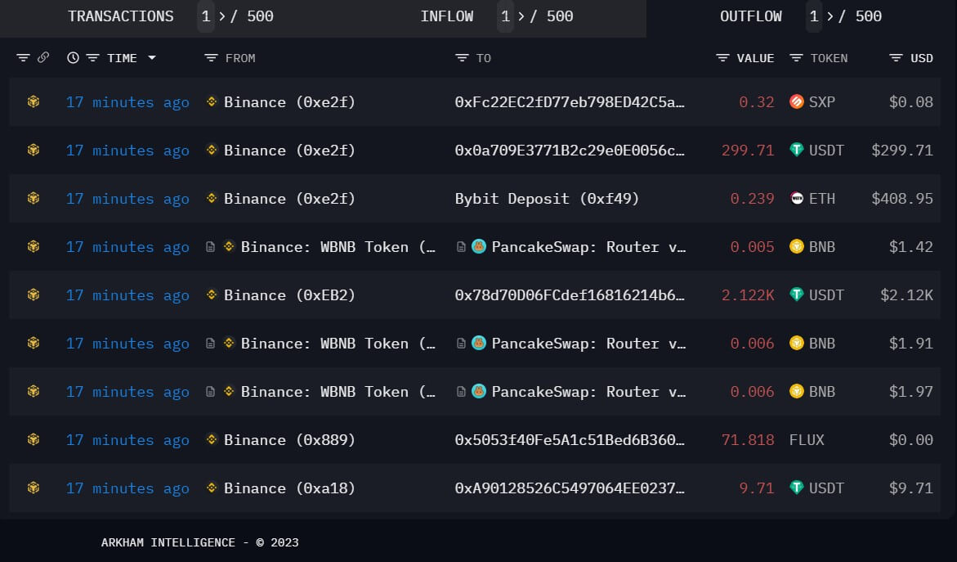
Task: Open the FROM column filter
Action: point(211,58)
